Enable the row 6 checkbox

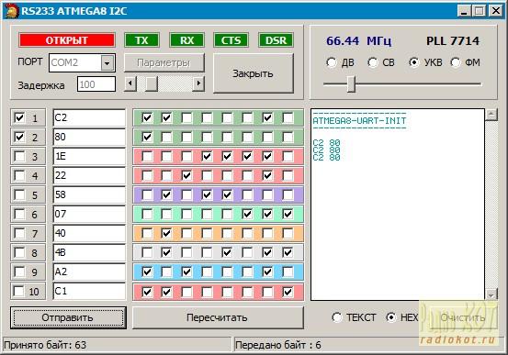click(19, 214)
